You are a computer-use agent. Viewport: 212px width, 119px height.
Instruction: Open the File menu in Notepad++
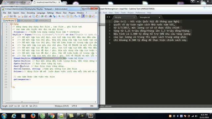click(x=4, y=13)
